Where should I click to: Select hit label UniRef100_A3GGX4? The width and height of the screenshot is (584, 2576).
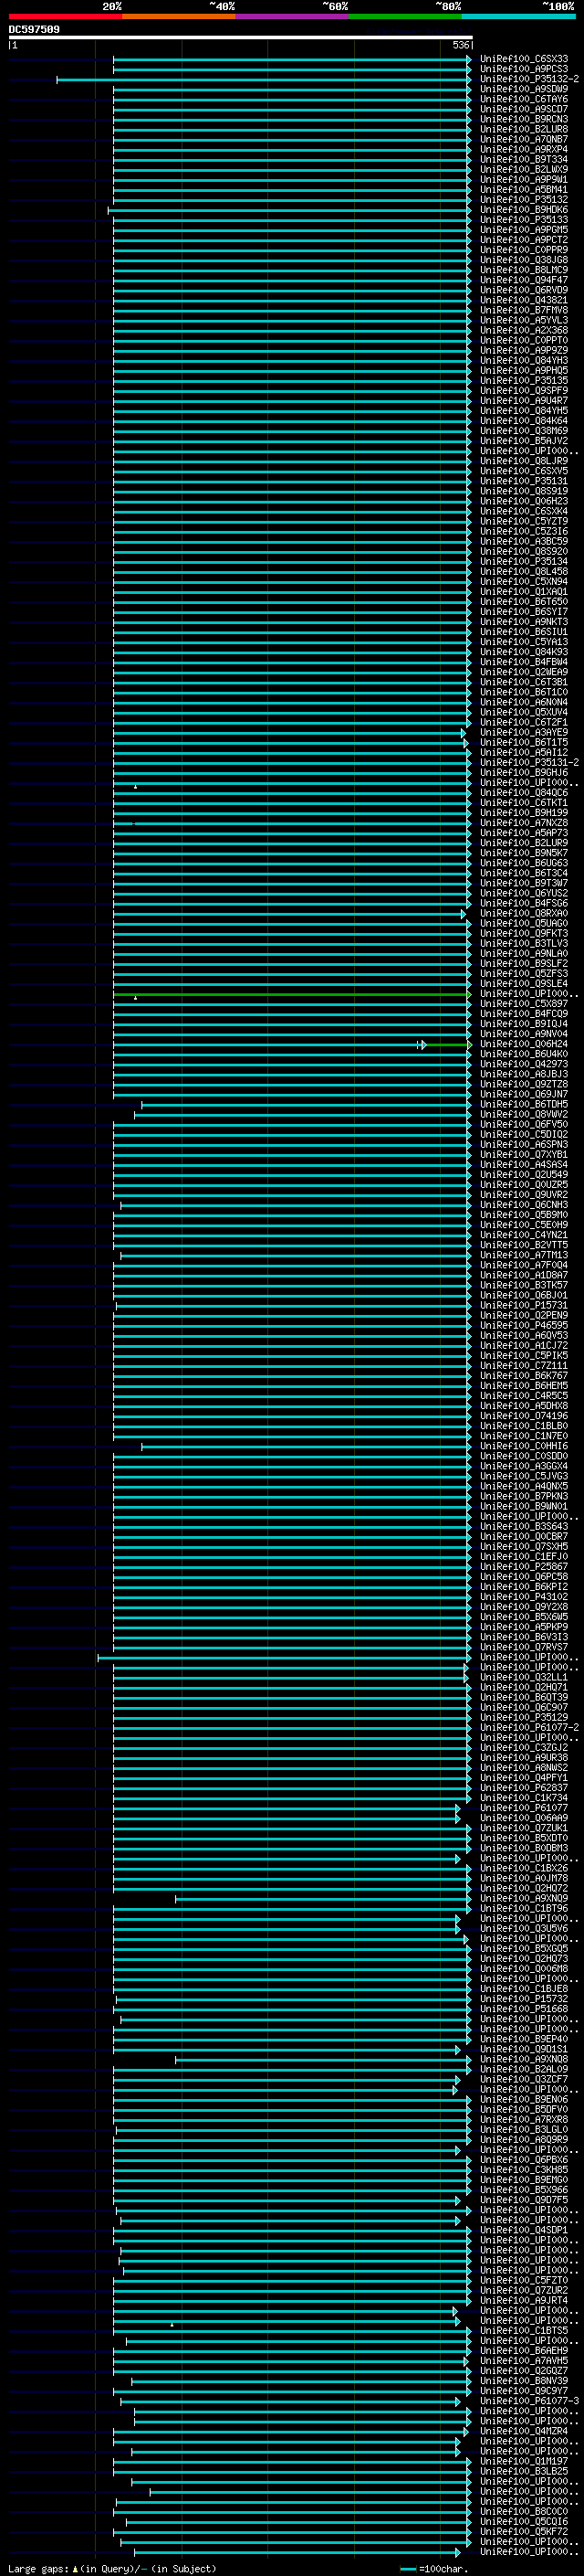click(524, 1467)
